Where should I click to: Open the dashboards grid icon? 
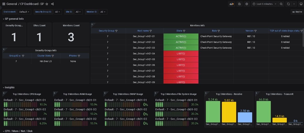coord(4,4)
